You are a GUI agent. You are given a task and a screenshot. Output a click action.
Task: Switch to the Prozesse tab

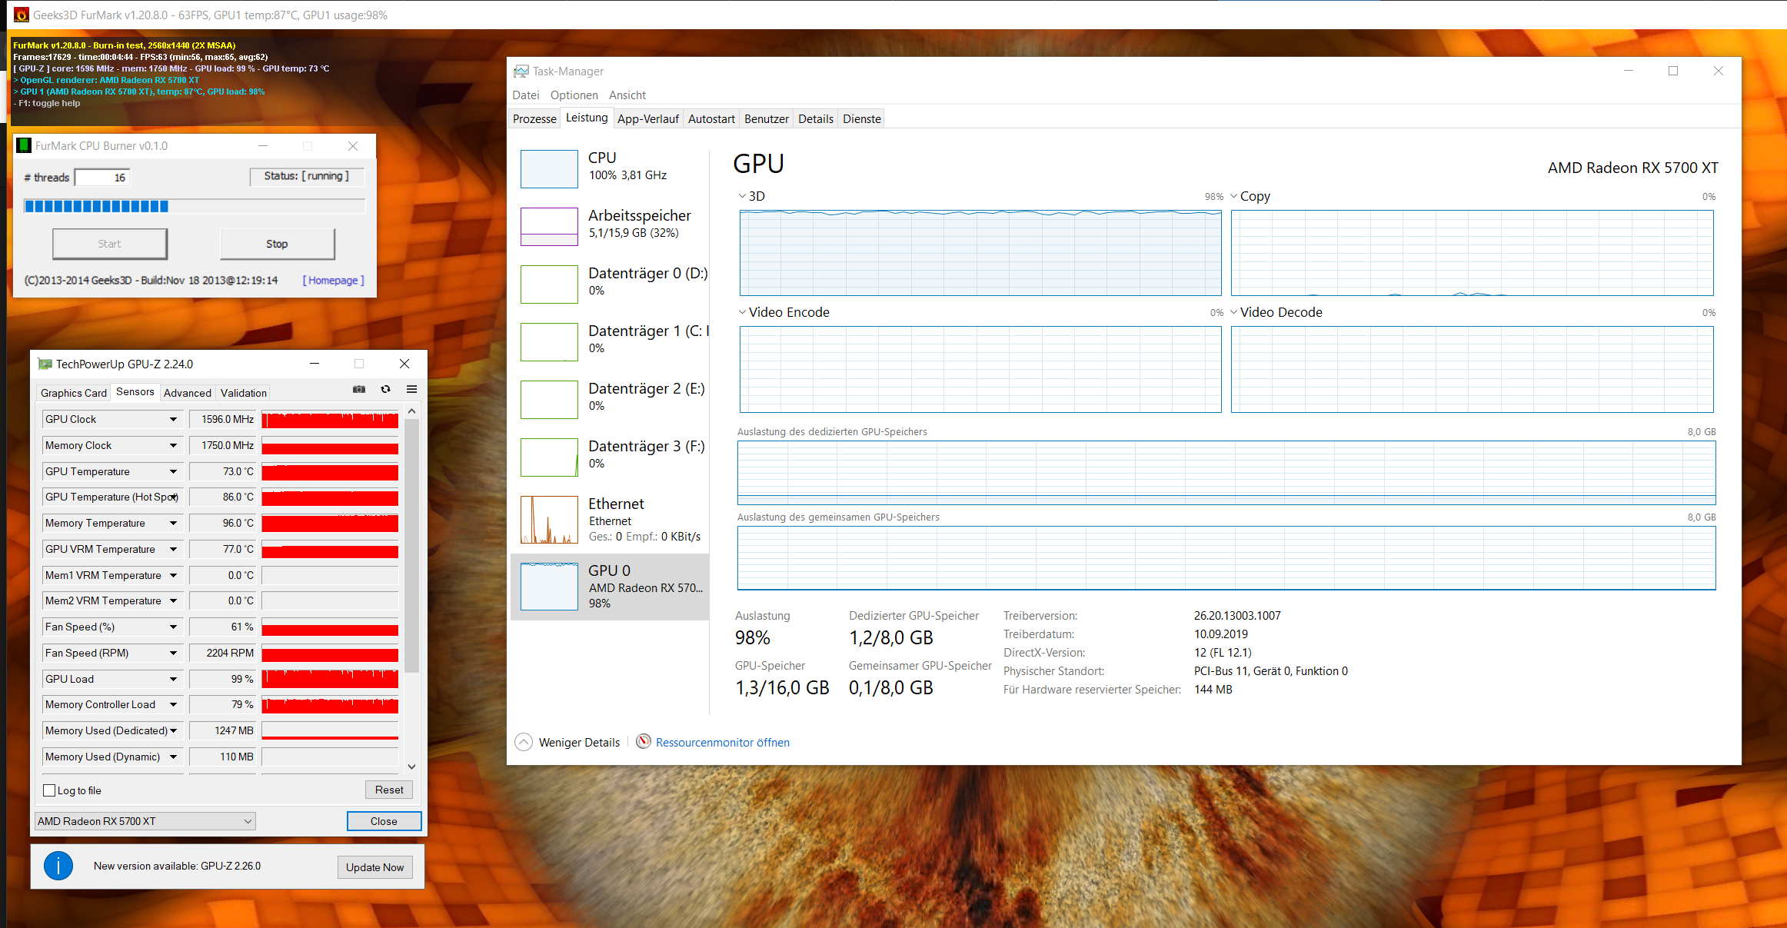534,119
